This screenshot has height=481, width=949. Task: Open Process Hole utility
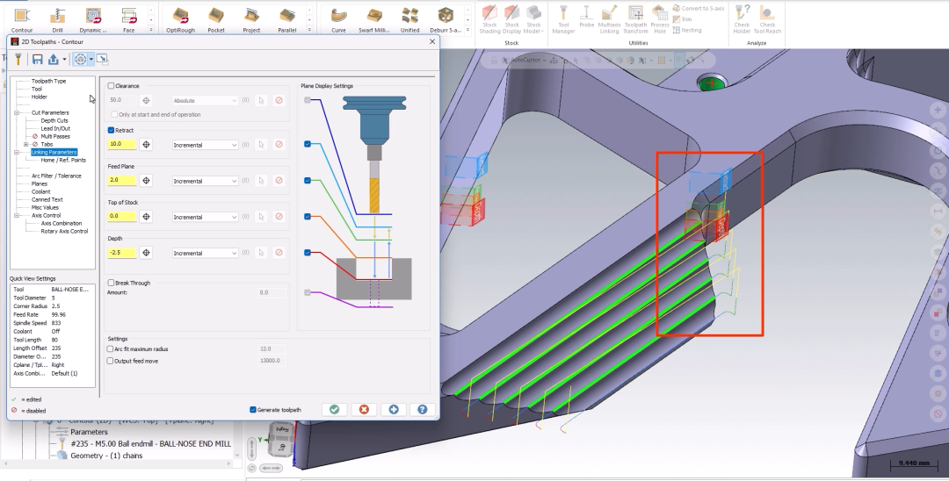coord(660,18)
